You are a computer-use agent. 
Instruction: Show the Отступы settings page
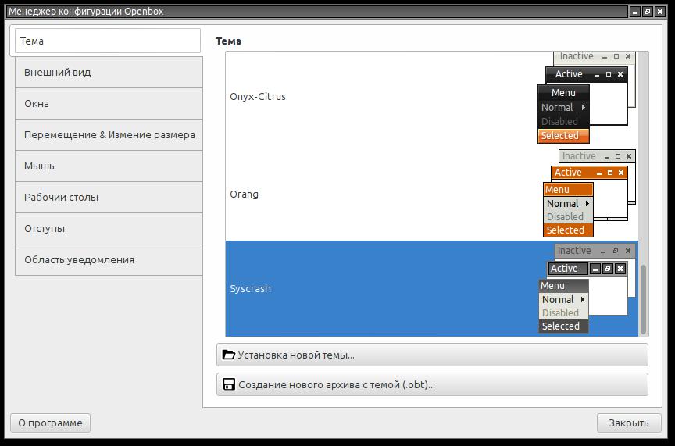(109, 229)
